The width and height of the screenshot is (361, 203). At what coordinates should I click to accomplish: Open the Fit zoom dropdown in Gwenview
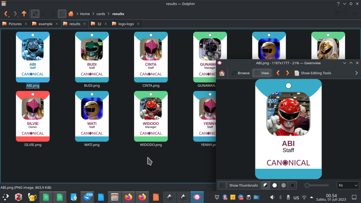348,185
